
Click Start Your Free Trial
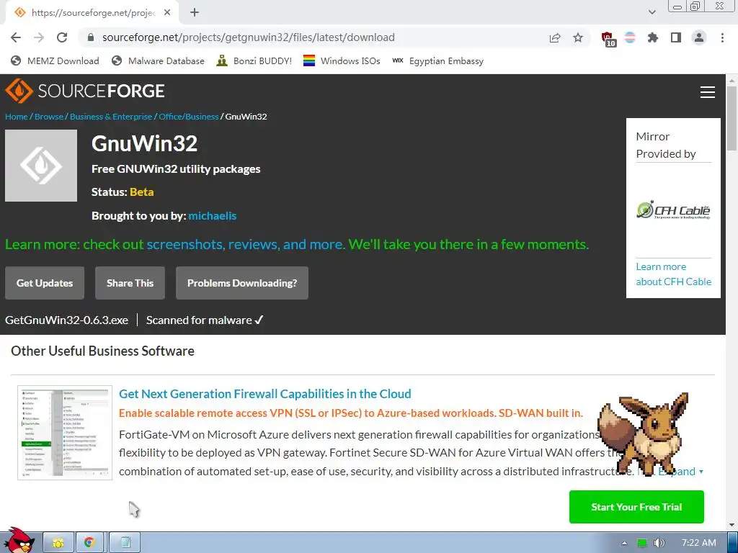tap(636, 507)
